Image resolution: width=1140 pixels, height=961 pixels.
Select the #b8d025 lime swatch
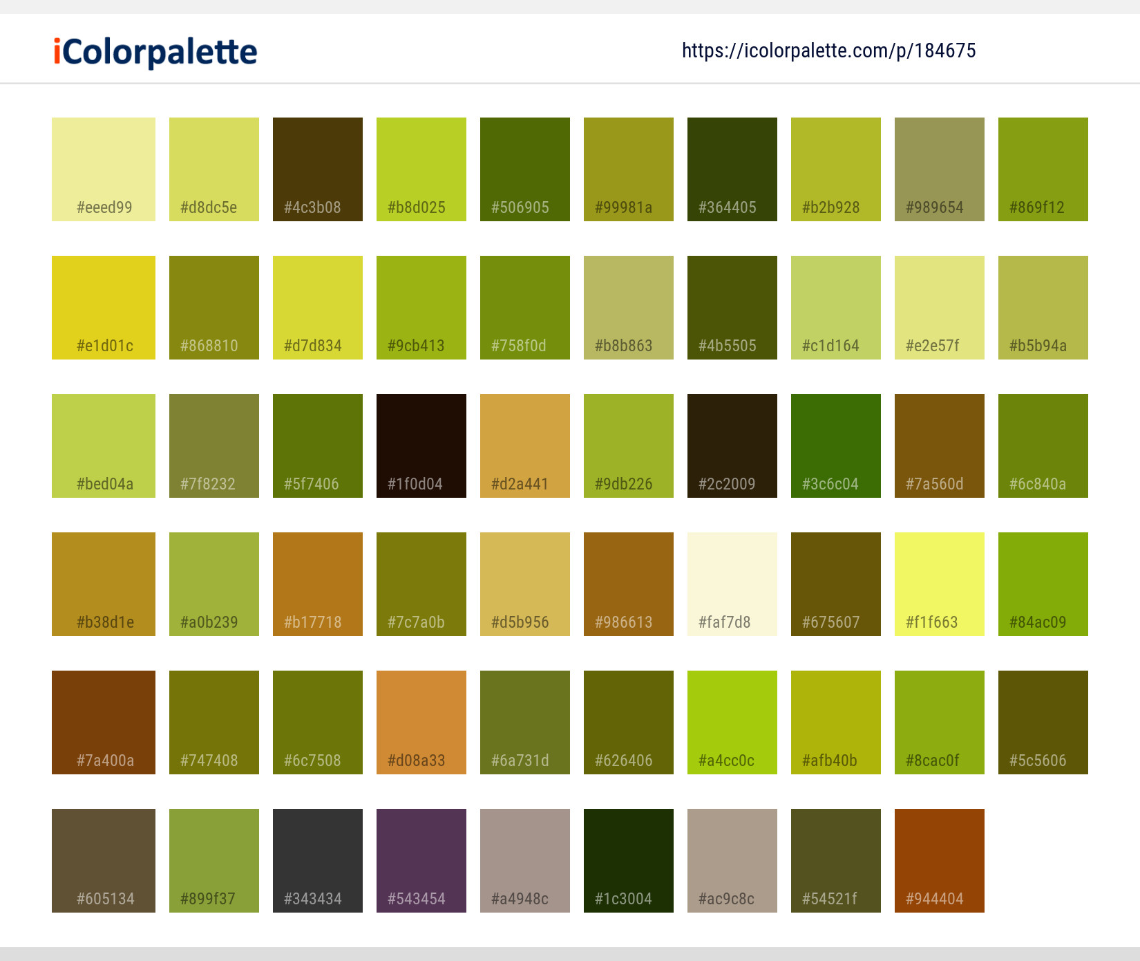421,169
